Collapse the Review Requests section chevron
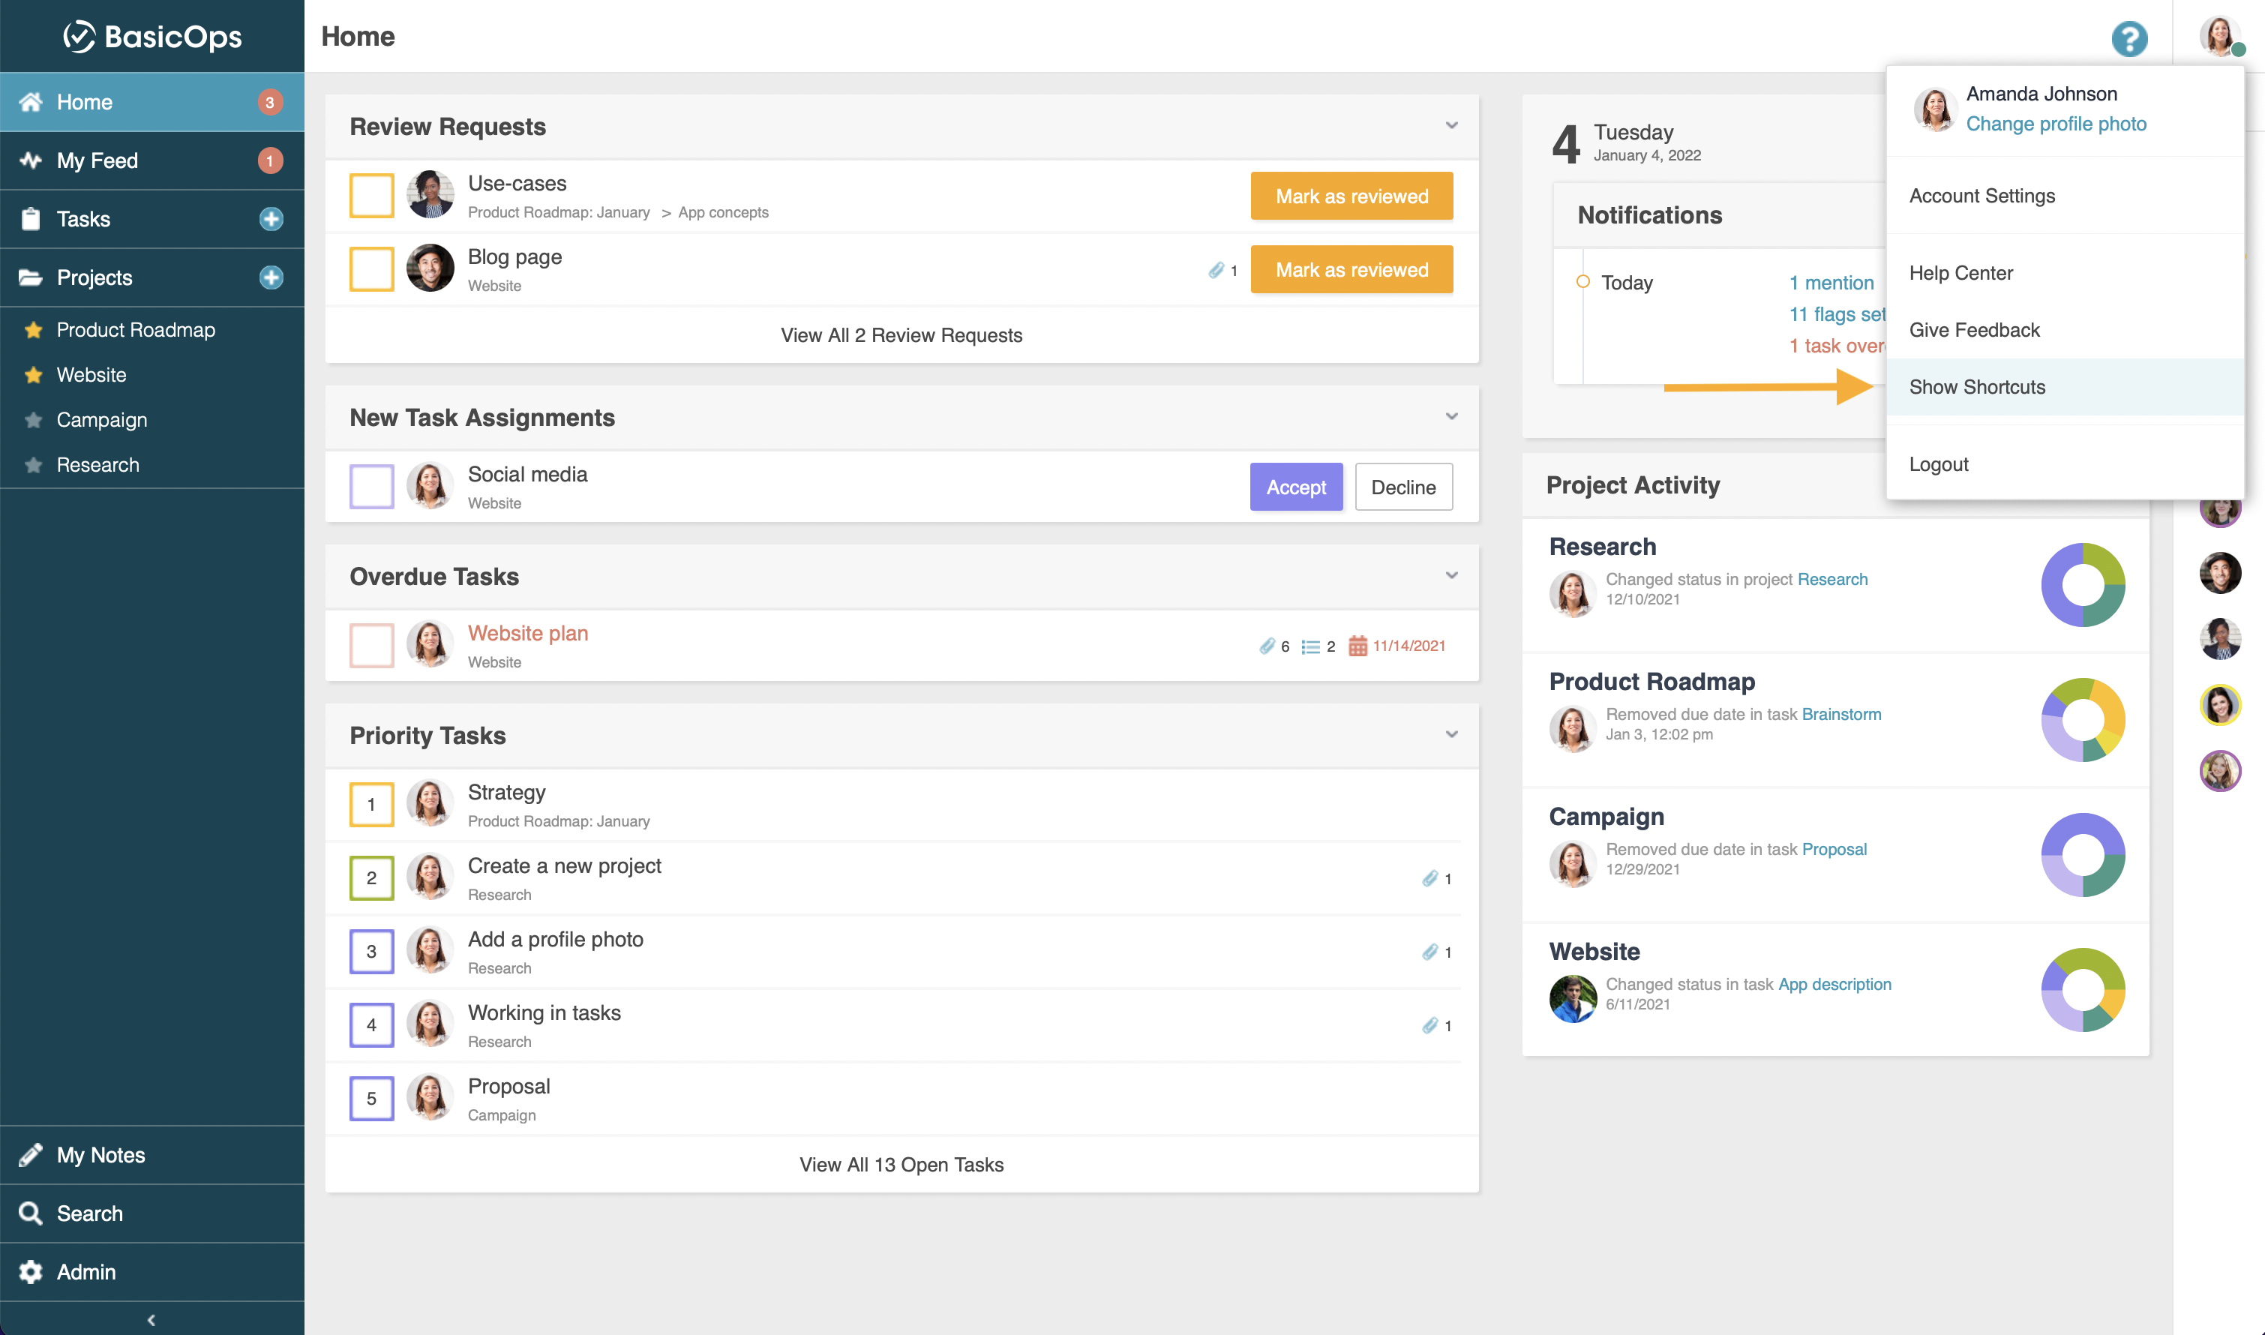 coord(1451,126)
